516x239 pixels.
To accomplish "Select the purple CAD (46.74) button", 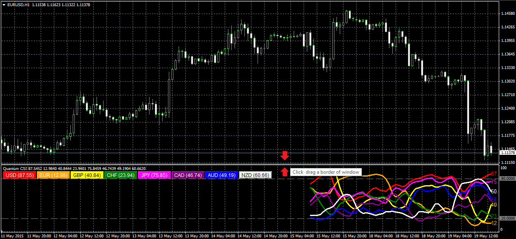I will [188, 175].
